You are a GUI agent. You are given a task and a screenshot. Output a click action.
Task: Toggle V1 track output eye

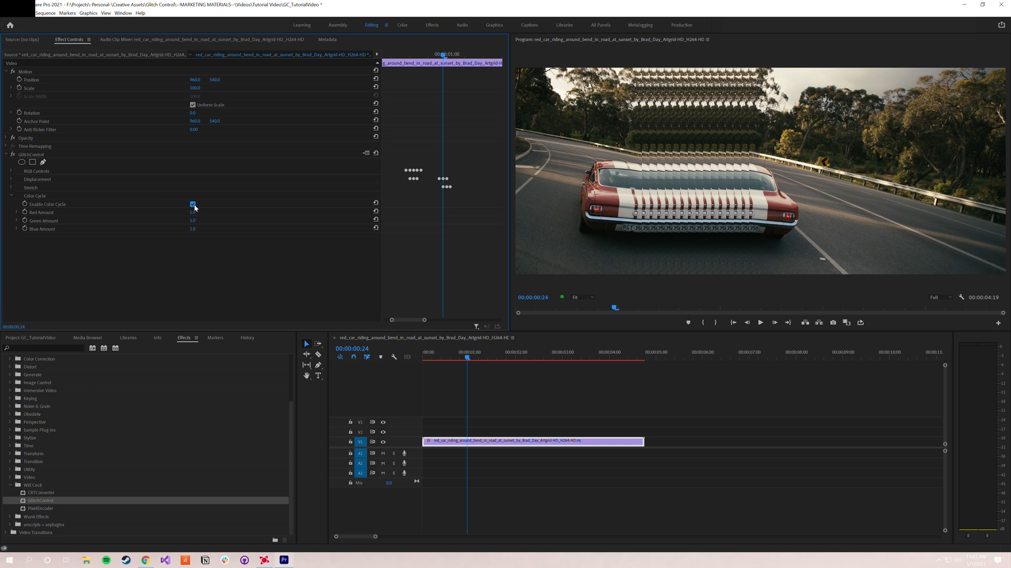coord(383,442)
